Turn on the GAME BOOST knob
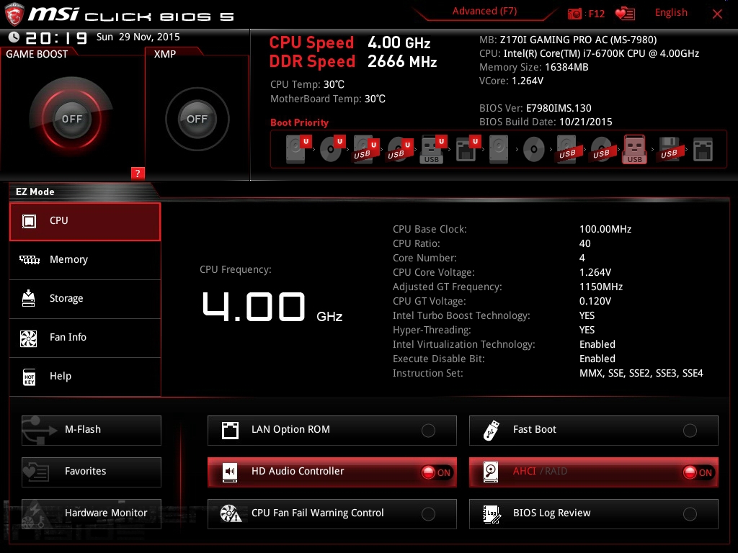The height and width of the screenshot is (553, 738). coord(72,119)
